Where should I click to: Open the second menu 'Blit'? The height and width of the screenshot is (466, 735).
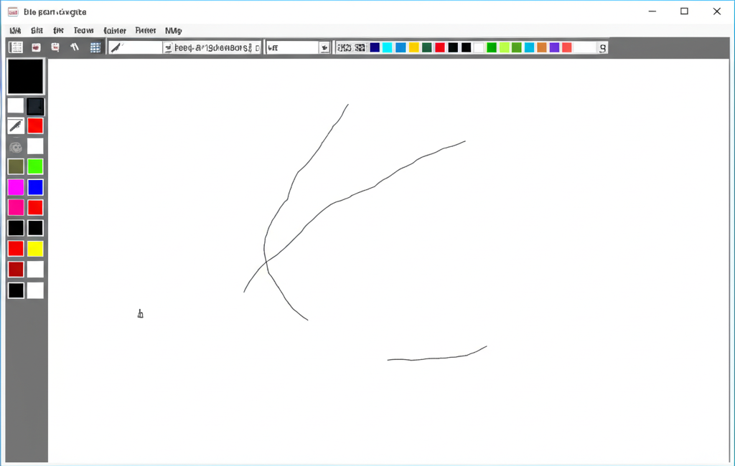coord(37,30)
